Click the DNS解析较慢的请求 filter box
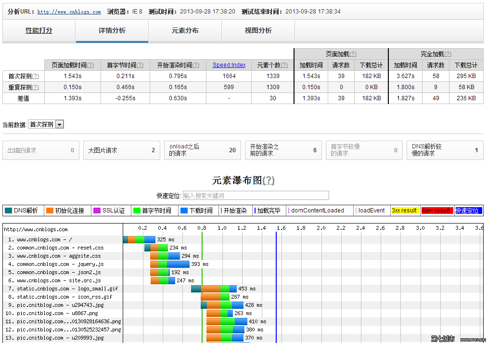Screen dimensions: 487x343 pos(445,150)
